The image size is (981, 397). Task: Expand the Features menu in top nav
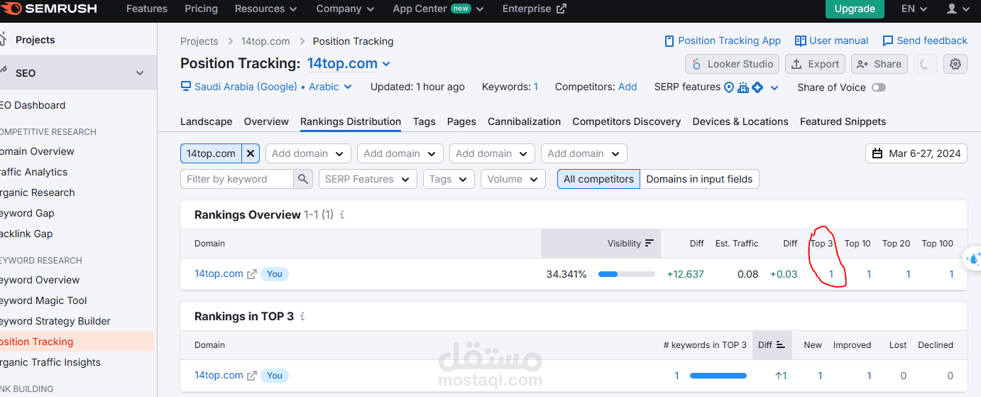click(147, 9)
